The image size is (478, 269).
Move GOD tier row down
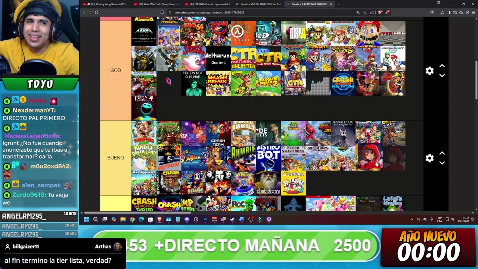[x=442, y=75]
